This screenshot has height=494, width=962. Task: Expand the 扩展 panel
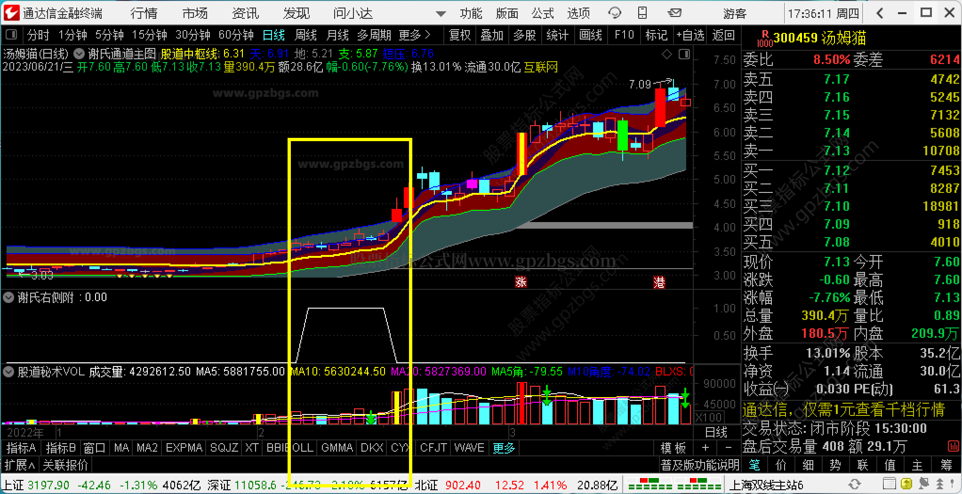coord(20,465)
